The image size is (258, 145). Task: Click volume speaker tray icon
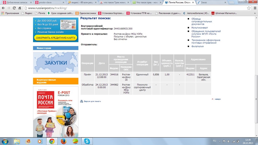click(229, 142)
